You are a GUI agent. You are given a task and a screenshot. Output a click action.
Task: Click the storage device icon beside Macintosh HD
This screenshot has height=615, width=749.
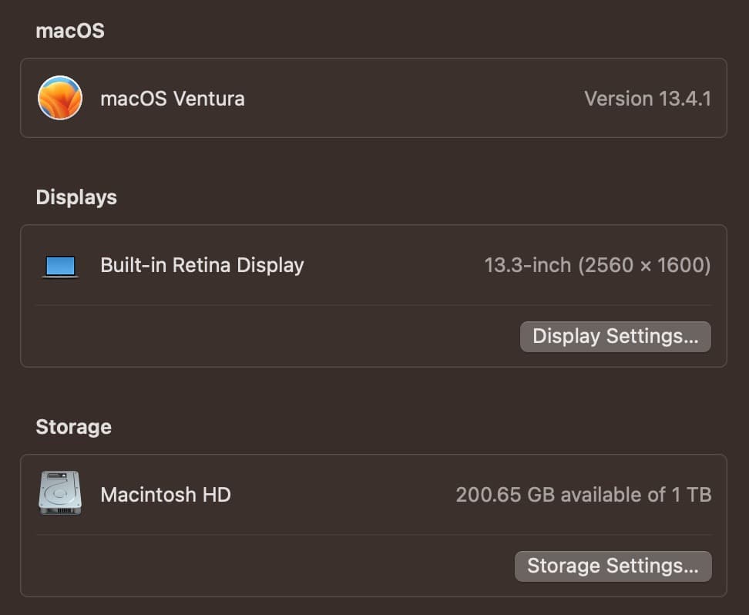[x=60, y=492]
